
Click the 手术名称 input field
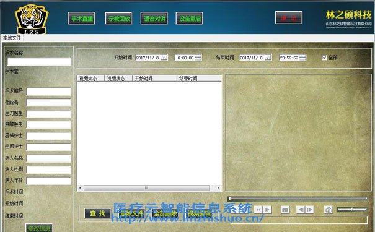tap(39, 62)
